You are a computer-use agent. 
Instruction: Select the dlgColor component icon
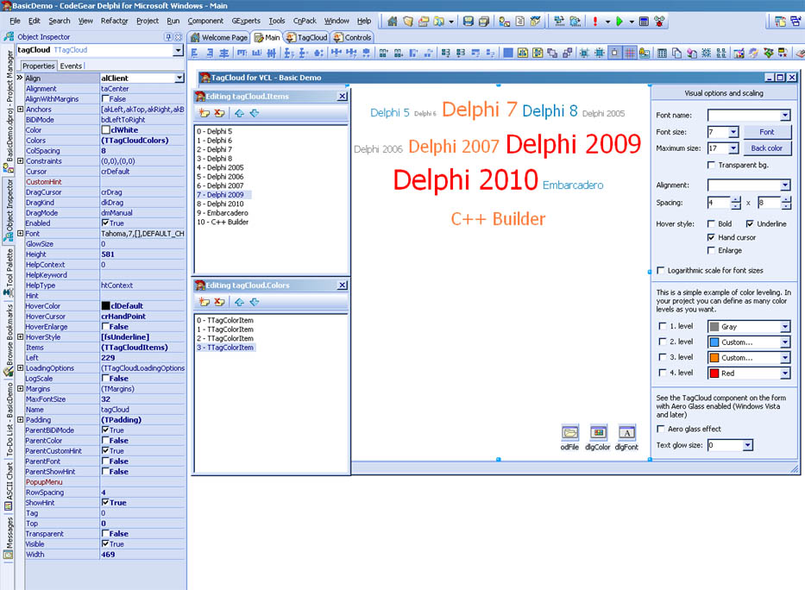[598, 432]
